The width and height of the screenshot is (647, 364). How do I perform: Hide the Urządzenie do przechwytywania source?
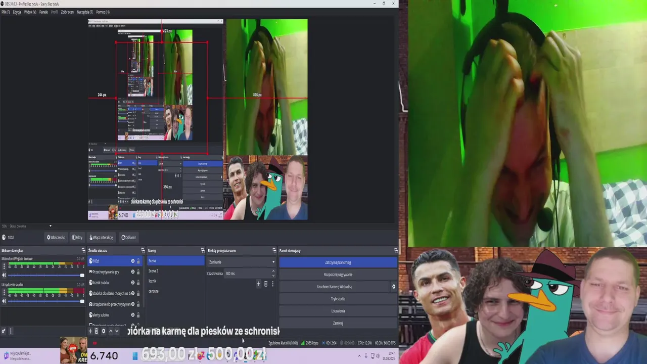click(x=132, y=304)
